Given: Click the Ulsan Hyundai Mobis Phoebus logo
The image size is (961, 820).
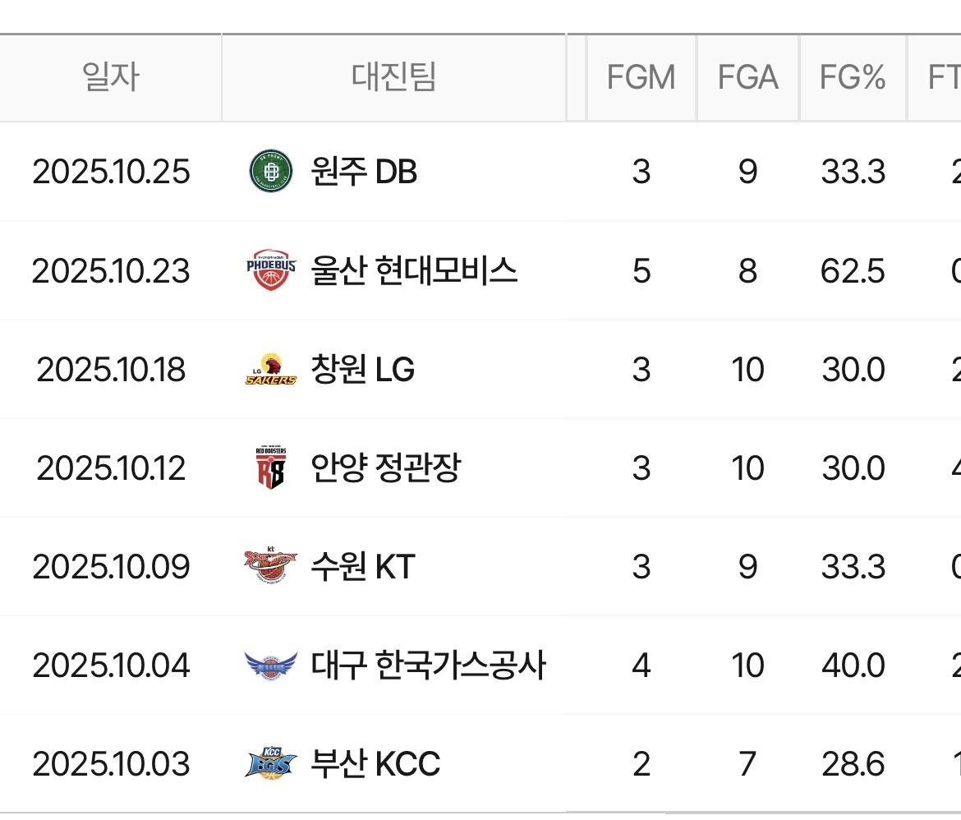Looking at the screenshot, I should pos(271,270).
